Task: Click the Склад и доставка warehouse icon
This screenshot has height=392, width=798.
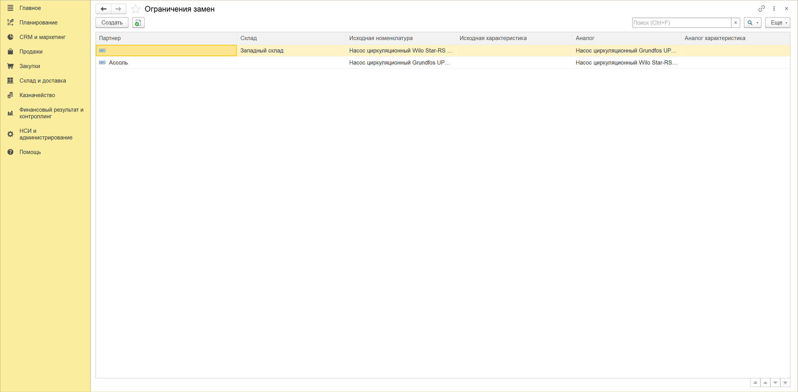Action: [10, 81]
